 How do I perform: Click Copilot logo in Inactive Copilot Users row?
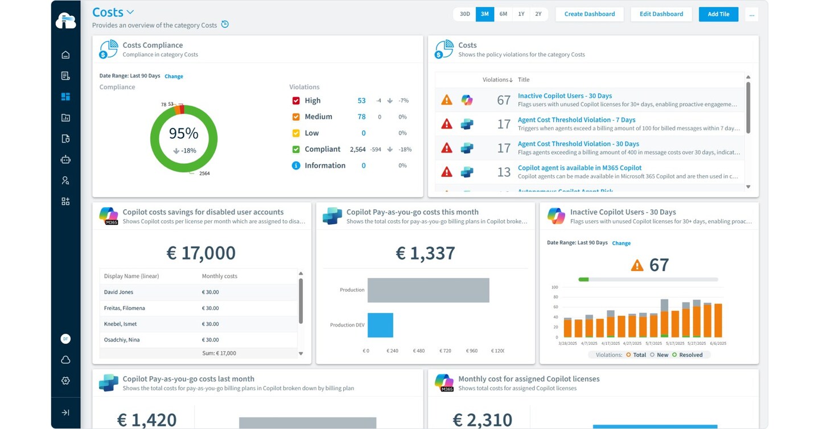click(467, 100)
